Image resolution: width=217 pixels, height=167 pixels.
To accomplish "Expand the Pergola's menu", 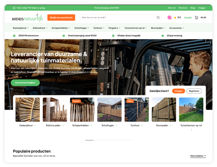I will tap(114, 28).
